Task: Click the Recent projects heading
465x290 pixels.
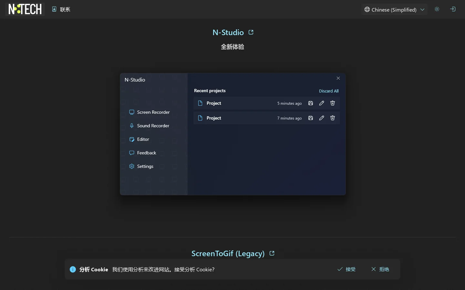Action: coord(210,91)
